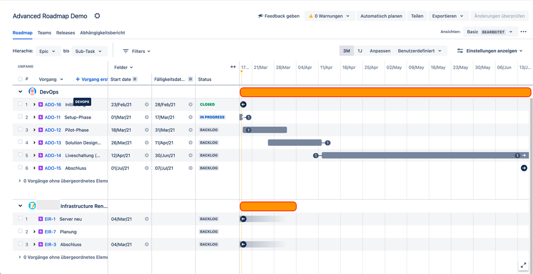Click left arrow marker on EIR-1 timeline
Viewport: 533px width, 274px height.
243,219
